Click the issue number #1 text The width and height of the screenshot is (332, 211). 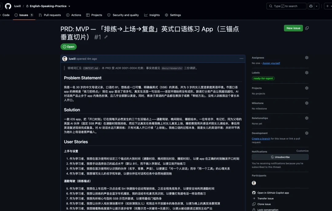tap(98, 37)
